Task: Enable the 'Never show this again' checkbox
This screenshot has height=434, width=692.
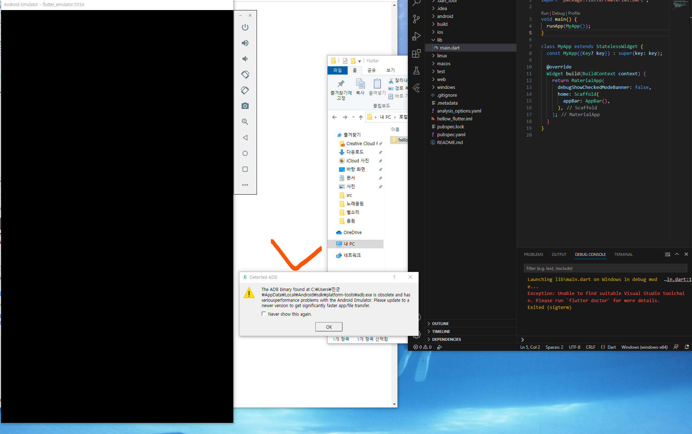Action: 264,314
